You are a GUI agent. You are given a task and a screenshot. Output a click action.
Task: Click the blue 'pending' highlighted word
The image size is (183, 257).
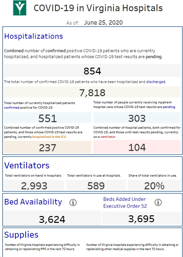169,107
